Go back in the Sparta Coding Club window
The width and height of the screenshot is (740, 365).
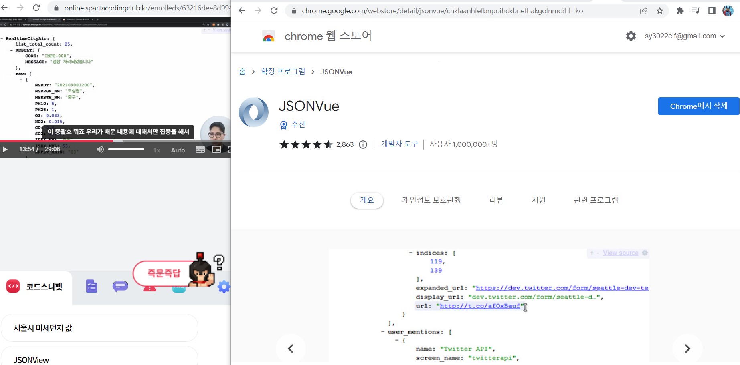(5, 8)
